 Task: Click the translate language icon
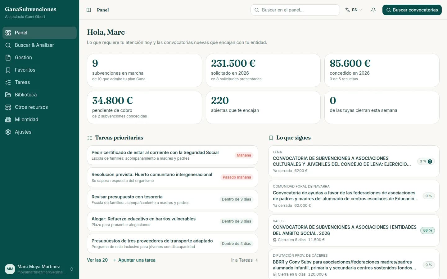pos(348,10)
